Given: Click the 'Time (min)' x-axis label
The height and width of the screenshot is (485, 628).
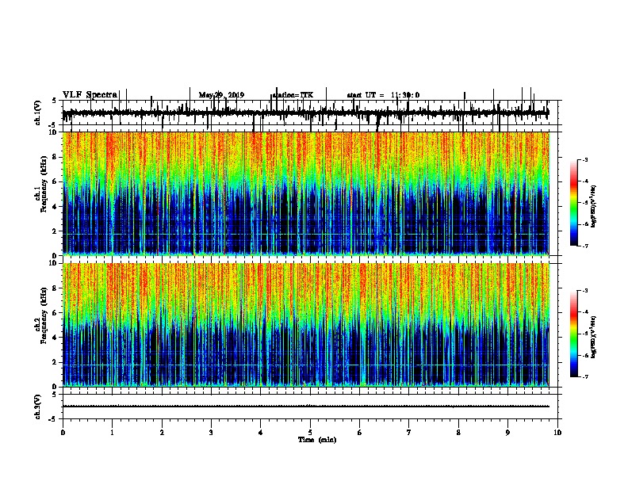Looking at the screenshot, I should click(317, 440).
